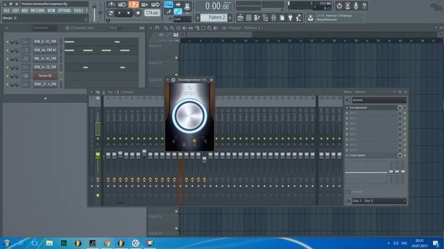This screenshot has width=444, height=249.
Task: Select the Playlist zoom magnifier tool
Action: coord(210,28)
